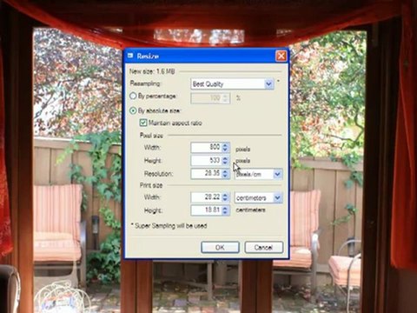Image resolution: width=417 pixels, height=313 pixels.
Task: Close the Resize dialog with X
Action: (281, 56)
